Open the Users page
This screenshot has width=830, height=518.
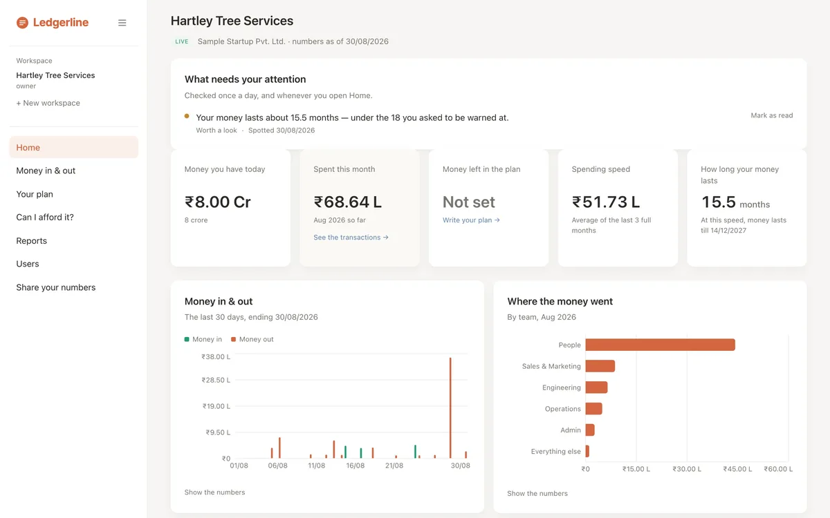pyautogui.click(x=73, y=264)
